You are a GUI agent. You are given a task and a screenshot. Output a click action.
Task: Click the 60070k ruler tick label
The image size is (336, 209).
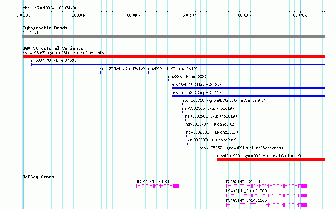[300, 15]
